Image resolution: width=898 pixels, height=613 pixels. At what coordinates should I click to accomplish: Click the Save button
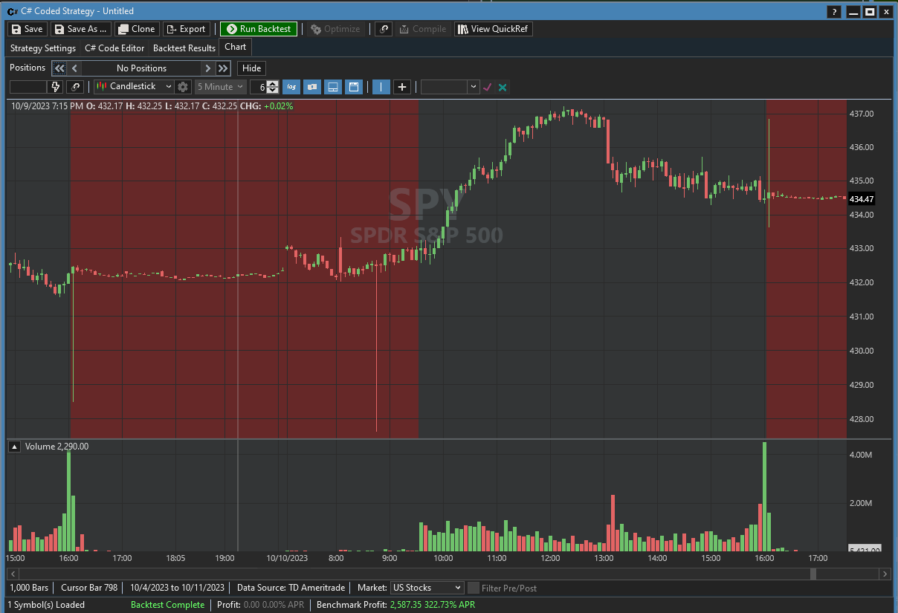28,29
